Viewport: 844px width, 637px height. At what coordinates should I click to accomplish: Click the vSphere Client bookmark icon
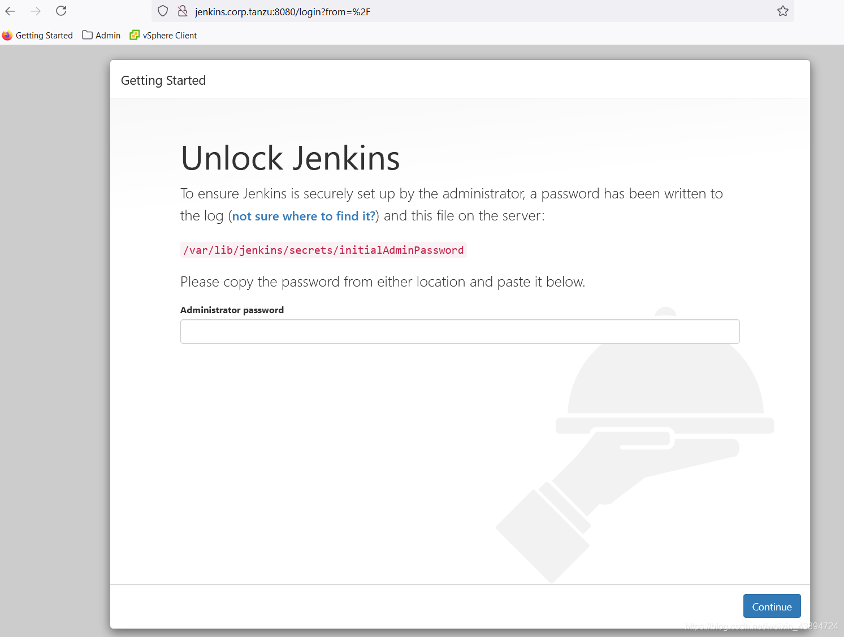135,35
